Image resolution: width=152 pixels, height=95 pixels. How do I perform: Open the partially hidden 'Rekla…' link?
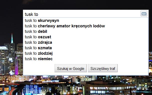[19, 53]
